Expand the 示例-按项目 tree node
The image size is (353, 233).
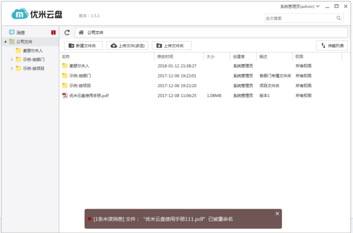tap(12, 68)
